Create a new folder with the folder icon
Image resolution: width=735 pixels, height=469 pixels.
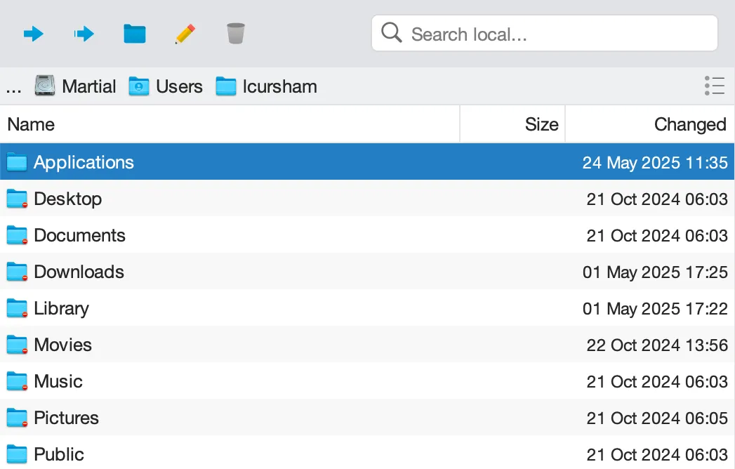[x=134, y=33]
